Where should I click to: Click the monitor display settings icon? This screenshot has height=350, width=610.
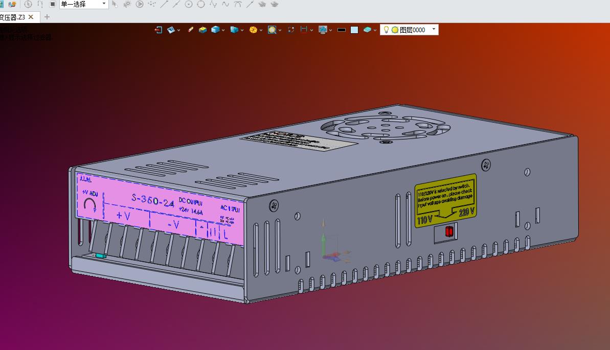pos(323,30)
